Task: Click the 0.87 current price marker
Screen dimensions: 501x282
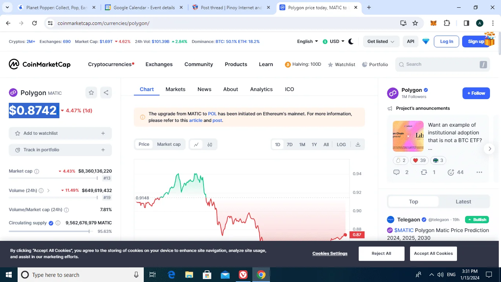Action: click(357, 235)
